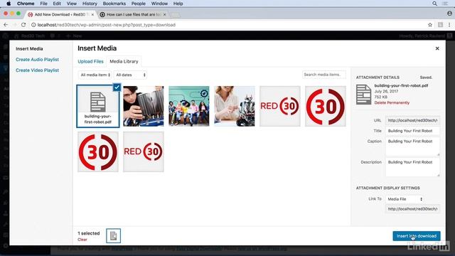The width and height of the screenshot is (455, 256).
Task: Deselect building-your-first-robot.pdf via its checkmark
Action: pyautogui.click(x=117, y=87)
